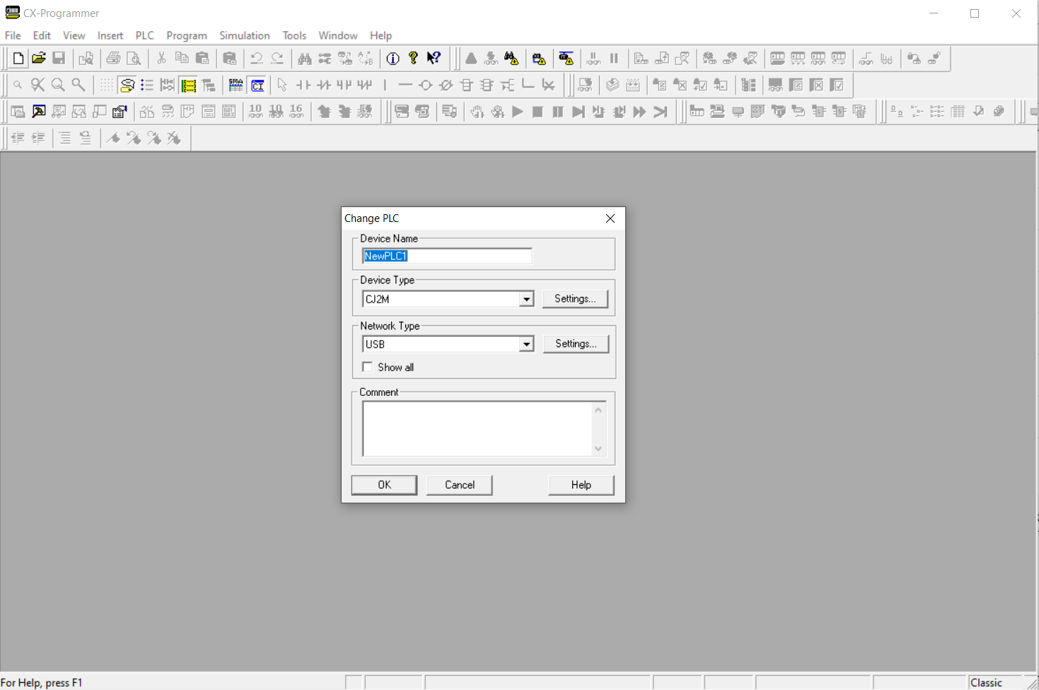The height and width of the screenshot is (690, 1039).
Task: Click the Device Name input field
Action: [x=447, y=256]
